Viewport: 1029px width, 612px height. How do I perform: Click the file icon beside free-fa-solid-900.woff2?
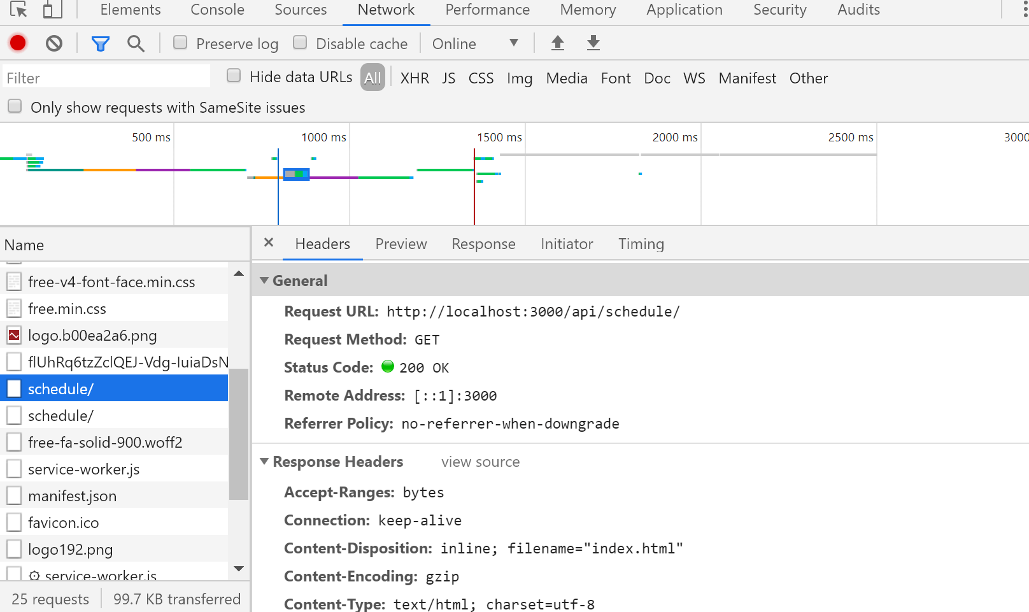14,442
